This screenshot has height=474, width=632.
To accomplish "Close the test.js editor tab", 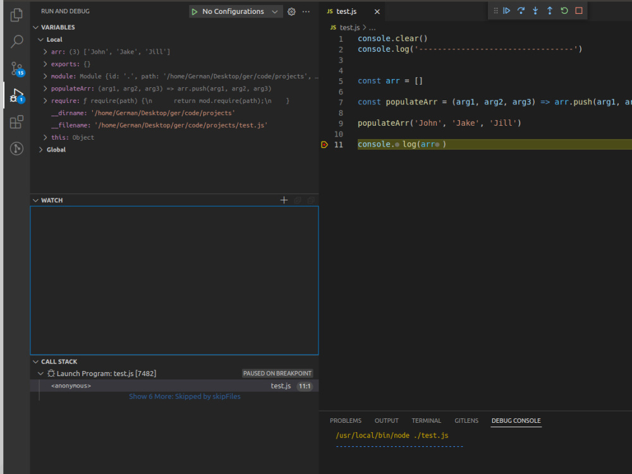I will pyautogui.click(x=377, y=11).
